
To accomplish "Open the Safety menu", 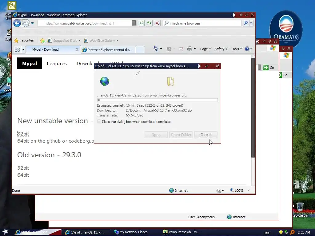I will click(x=221, y=49).
